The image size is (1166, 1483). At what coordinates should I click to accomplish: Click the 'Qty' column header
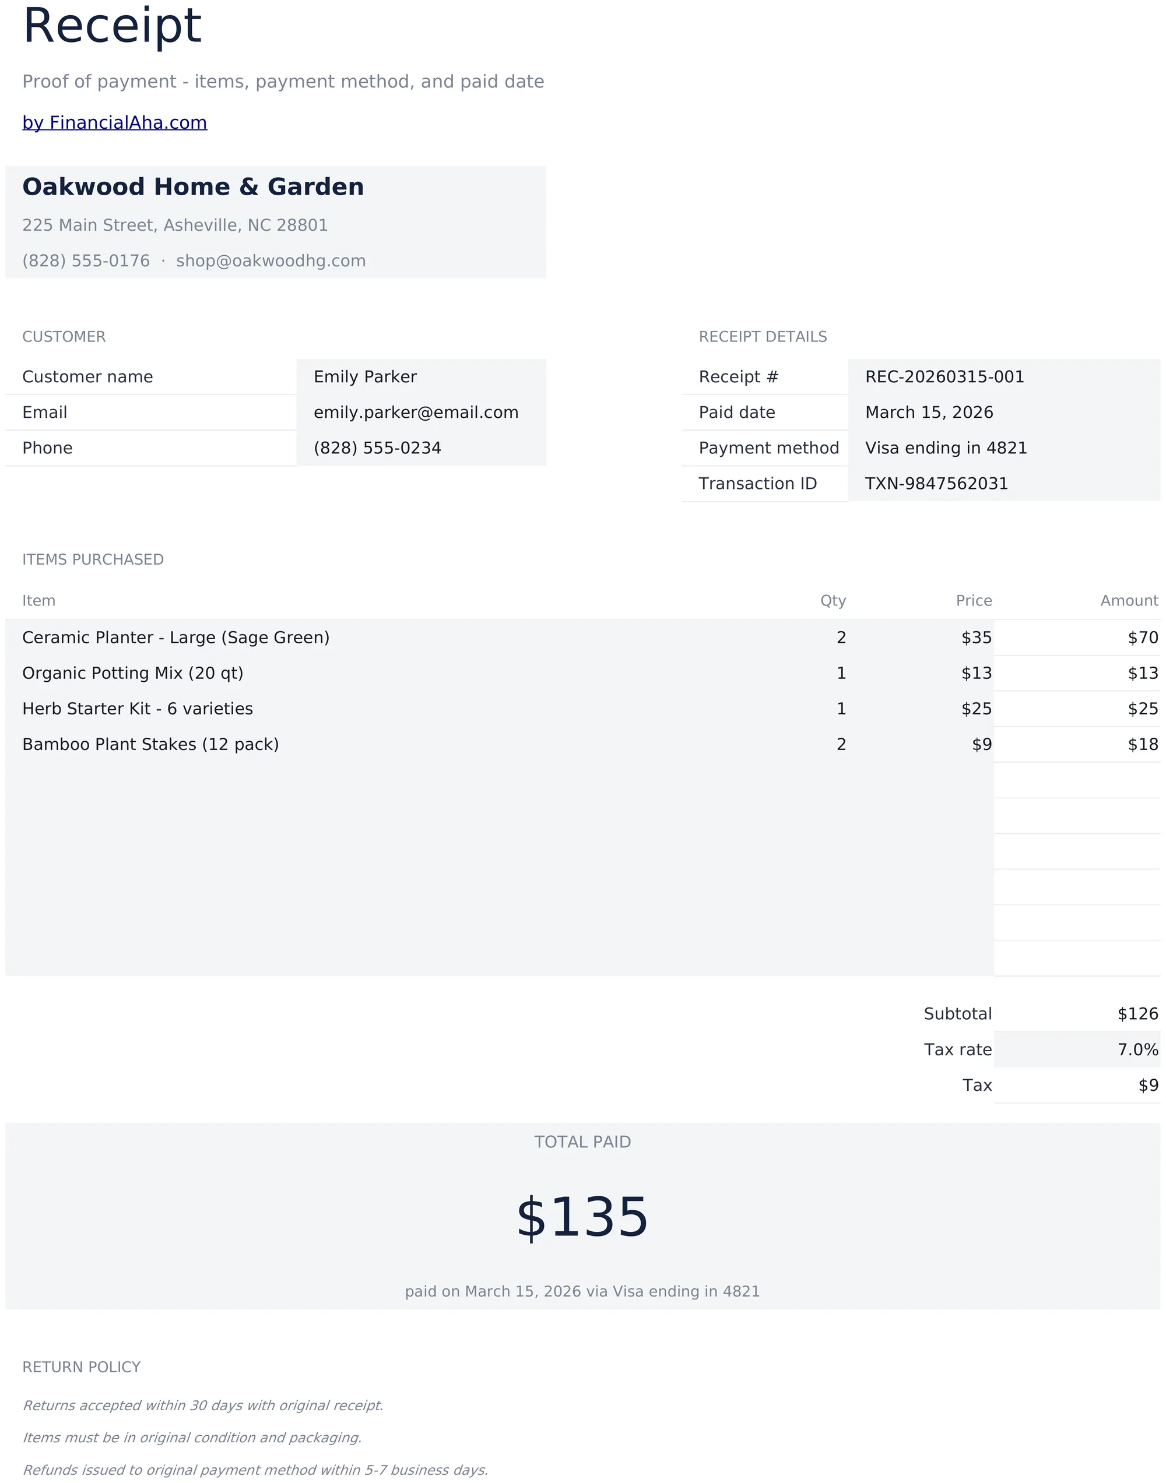click(x=833, y=601)
